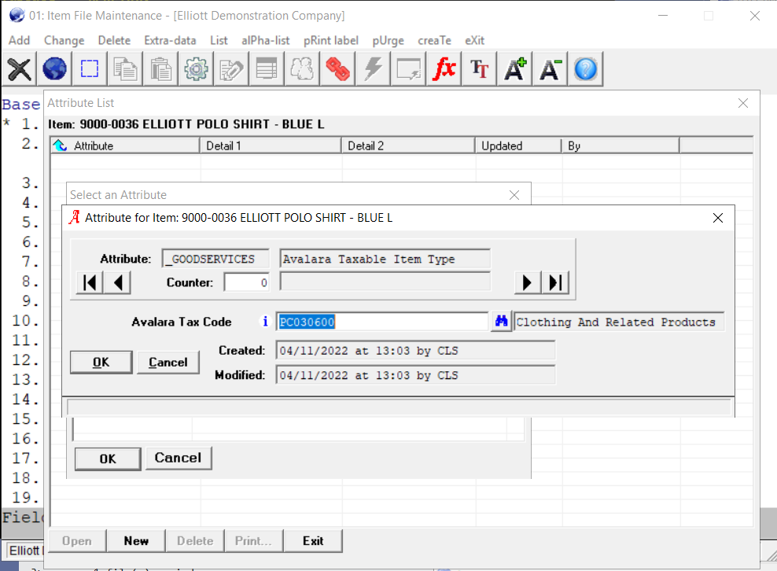Close the Attribute for Item dialog
777x571 pixels.
717,218
